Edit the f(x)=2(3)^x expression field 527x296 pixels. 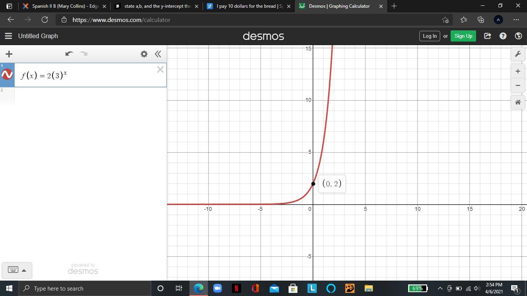coord(90,75)
